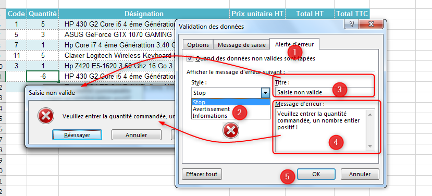Select Quantité cell in the Hp Z420 row
The height and width of the screenshot is (196, 432).
point(43,66)
